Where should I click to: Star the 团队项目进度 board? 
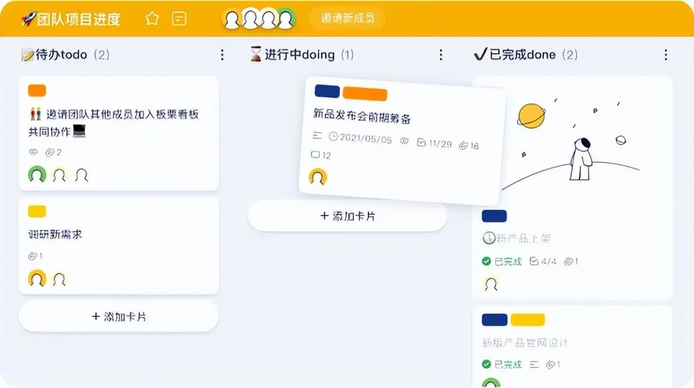(x=152, y=18)
